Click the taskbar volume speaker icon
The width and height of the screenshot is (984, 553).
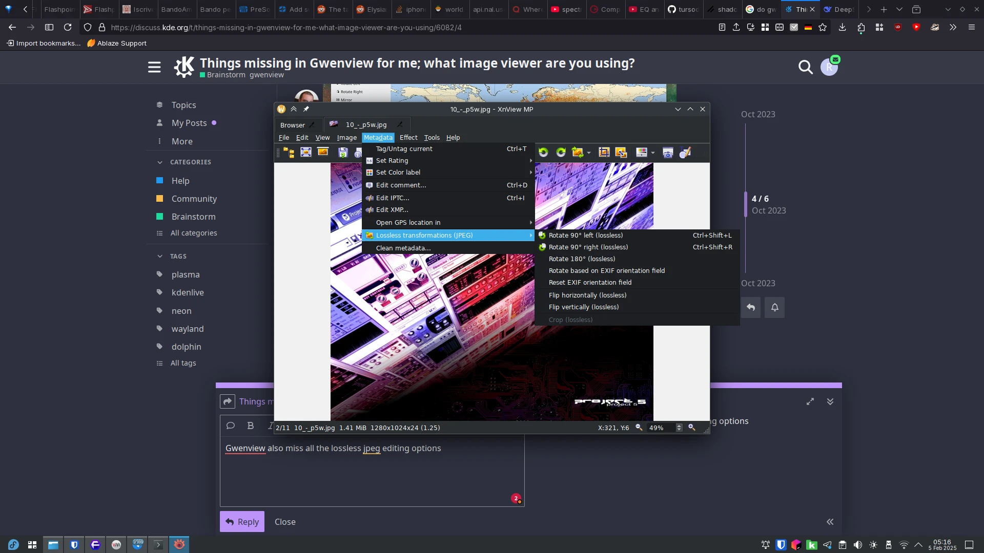[x=858, y=545]
